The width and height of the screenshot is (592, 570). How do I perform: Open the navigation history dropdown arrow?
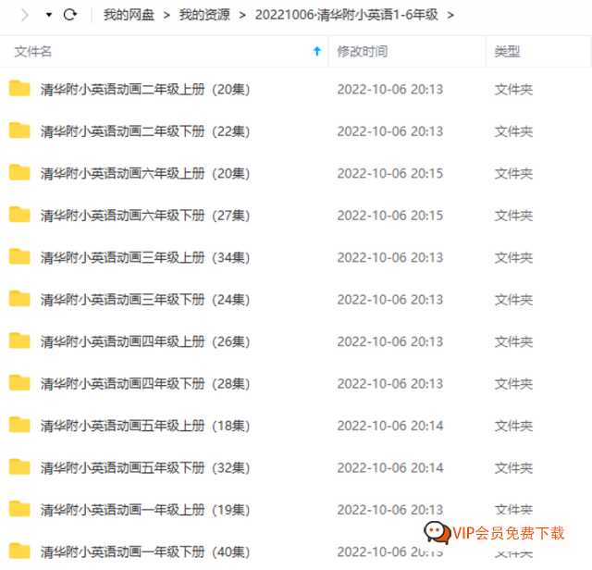[x=49, y=15]
